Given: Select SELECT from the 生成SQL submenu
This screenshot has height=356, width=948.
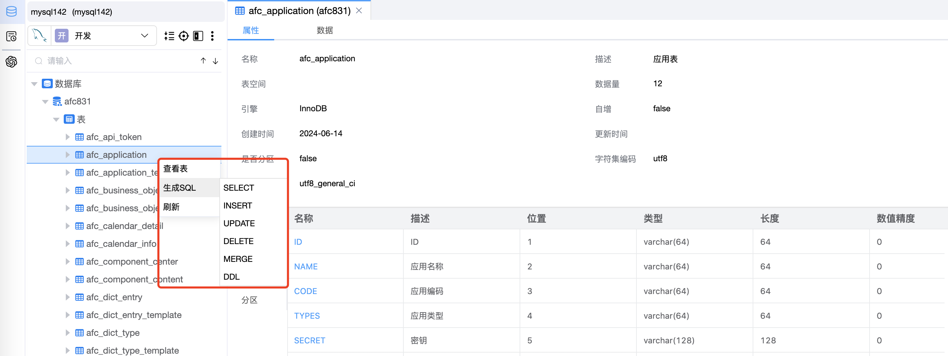Looking at the screenshot, I should point(238,187).
